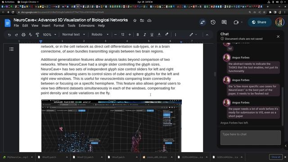Open the Roboto font dropdown
Screen dimensions: 288x162
pos(100,35)
